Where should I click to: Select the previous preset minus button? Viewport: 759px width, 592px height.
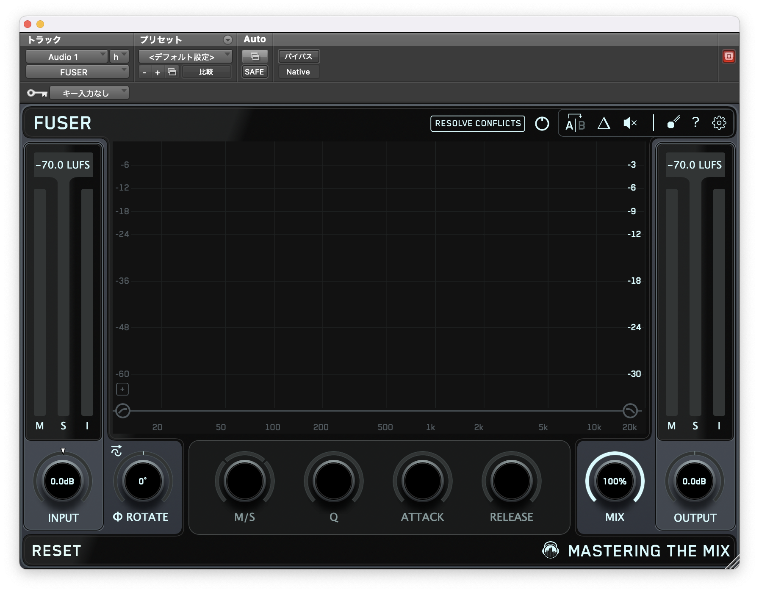pyautogui.click(x=144, y=72)
